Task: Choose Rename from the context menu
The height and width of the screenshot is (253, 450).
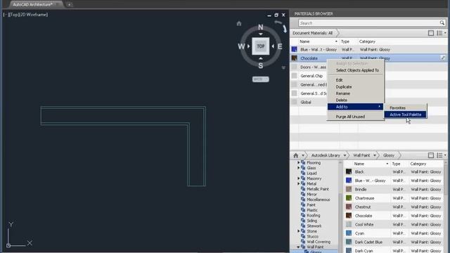Action: [342, 93]
